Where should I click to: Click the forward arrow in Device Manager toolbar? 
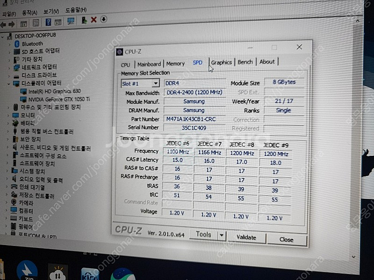[11, 24]
